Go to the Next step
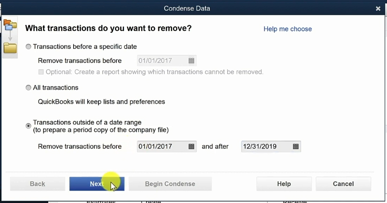This screenshot has width=387, height=203. tap(97, 184)
